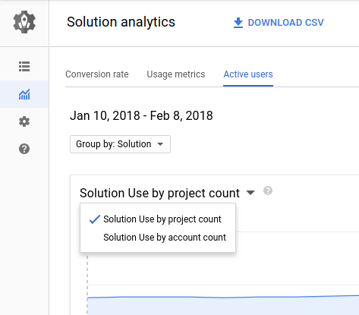Click the date range Jan 10 - Feb 8

(141, 115)
